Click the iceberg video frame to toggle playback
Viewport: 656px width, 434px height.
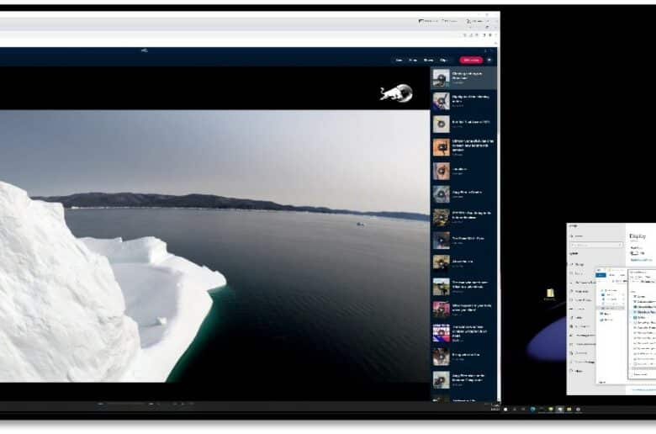coord(214,246)
